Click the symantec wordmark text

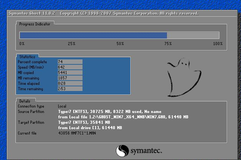[146, 151]
